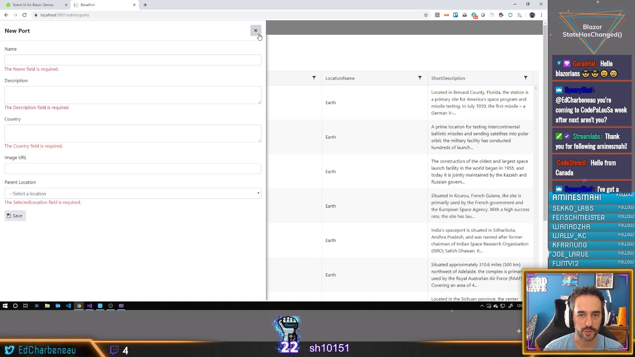Open filter for ShortDescription column
Image resolution: width=635 pixels, height=357 pixels.
[525, 78]
